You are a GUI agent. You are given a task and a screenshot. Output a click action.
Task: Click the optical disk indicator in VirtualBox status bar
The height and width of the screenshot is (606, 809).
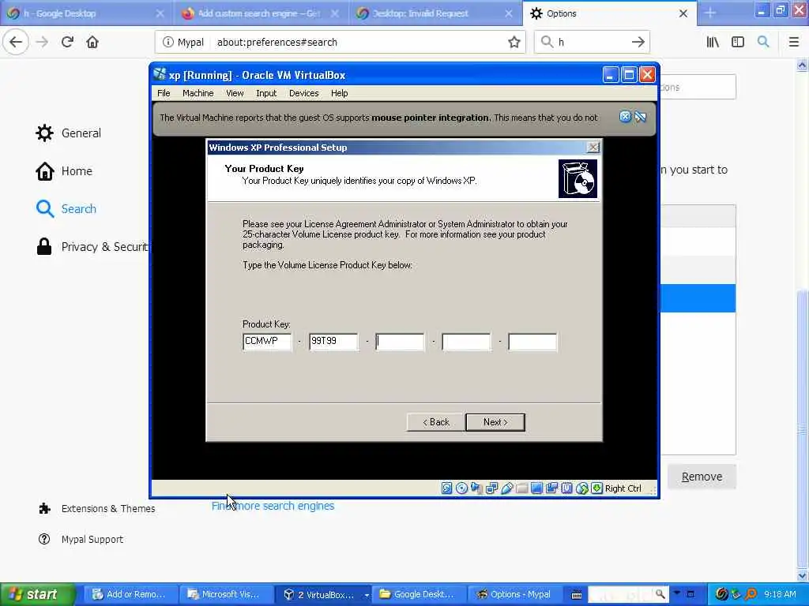[461, 488]
